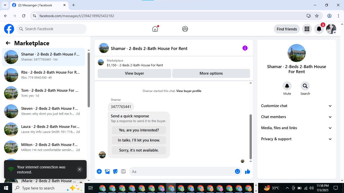Open the Windows notification center icon

335,188
